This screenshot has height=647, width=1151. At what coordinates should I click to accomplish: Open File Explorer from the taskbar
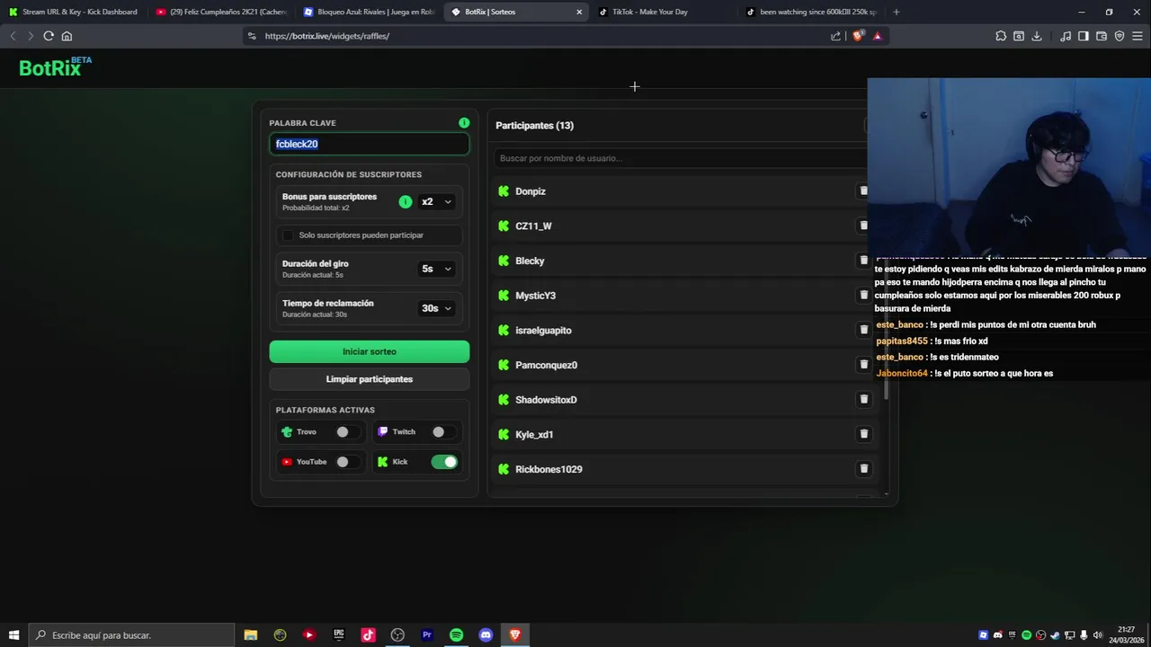[x=251, y=635]
